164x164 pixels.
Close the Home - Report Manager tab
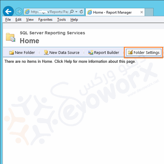(x=142, y=12)
